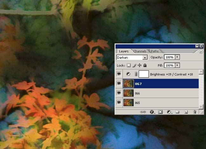This screenshot has width=206, height=149.
Task: Create a new layer
Action: coord(186,112)
